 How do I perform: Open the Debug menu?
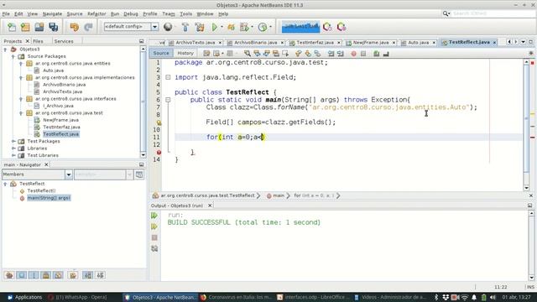(x=131, y=13)
